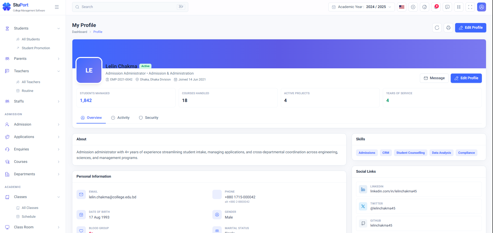Open the theme switcher icon next to the notification bell
The image size is (493, 233).
(425, 7)
